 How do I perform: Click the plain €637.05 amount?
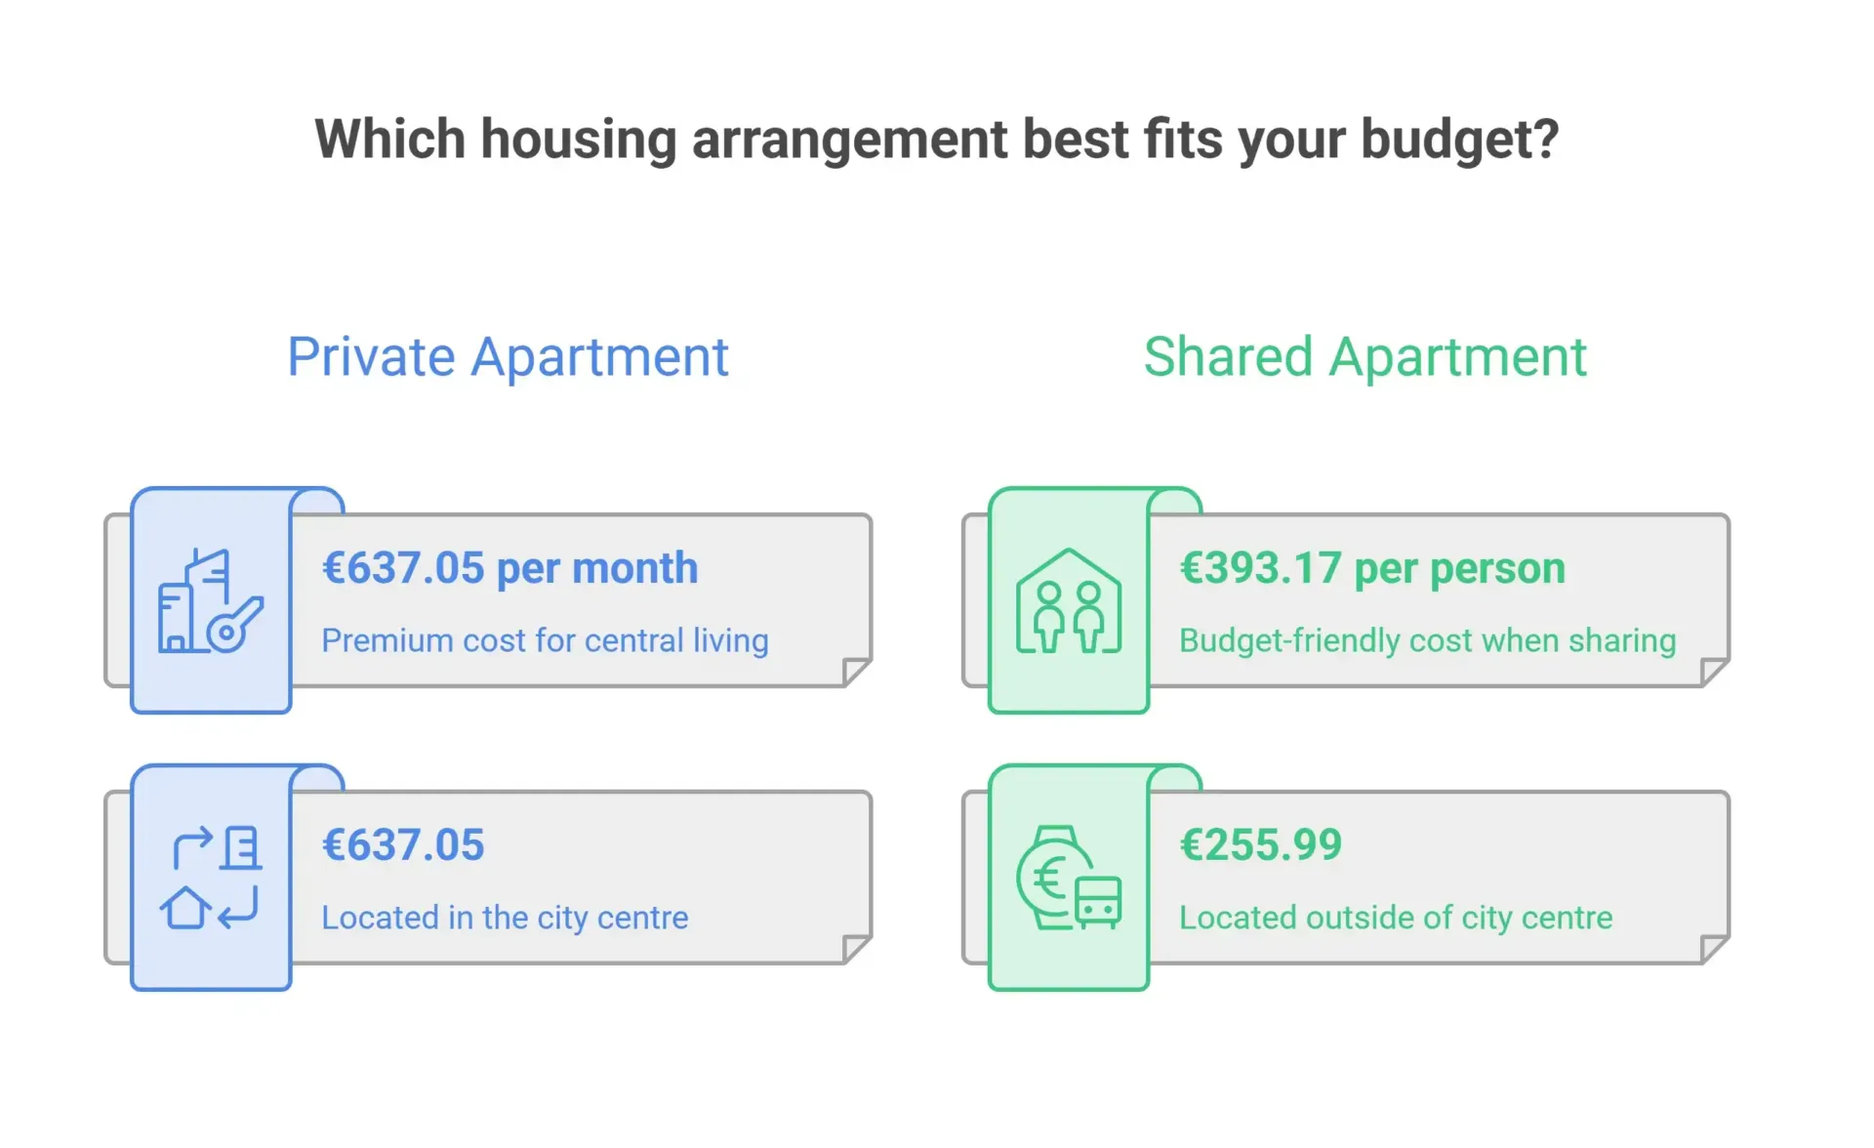click(x=403, y=845)
